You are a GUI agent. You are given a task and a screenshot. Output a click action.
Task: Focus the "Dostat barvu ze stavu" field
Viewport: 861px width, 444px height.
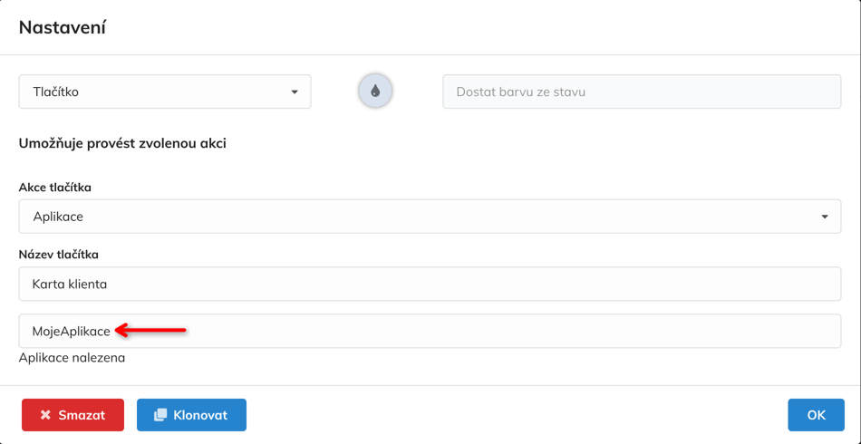(642, 92)
